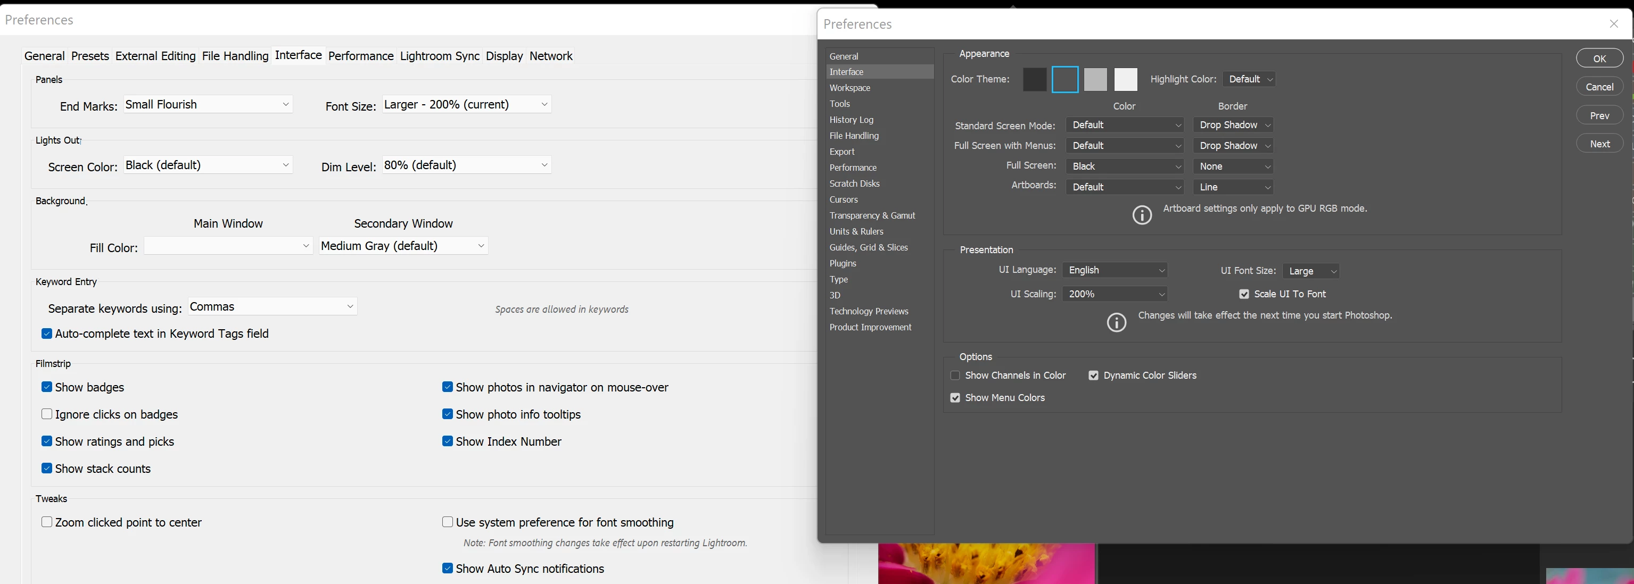Image resolution: width=1634 pixels, height=584 pixels.
Task: Click the artboard settings info icon
Action: coord(1142,215)
